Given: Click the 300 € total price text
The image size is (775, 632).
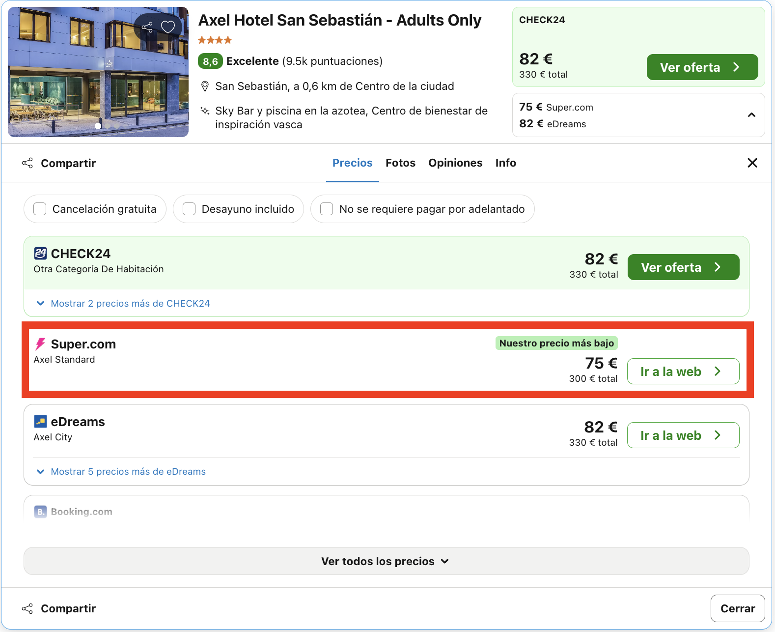Looking at the screenshot, I should pos(593,379).
